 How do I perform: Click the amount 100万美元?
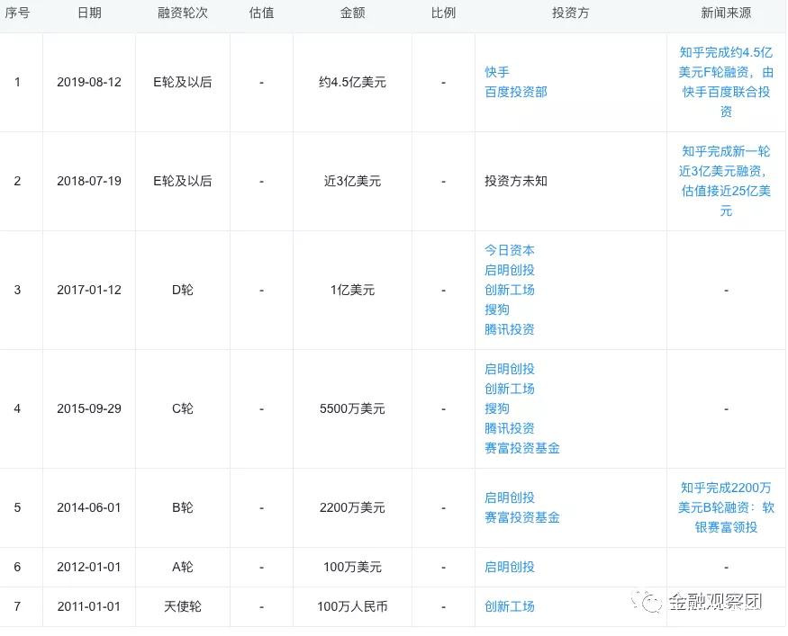pyautogui.click(x=352, y=567)
